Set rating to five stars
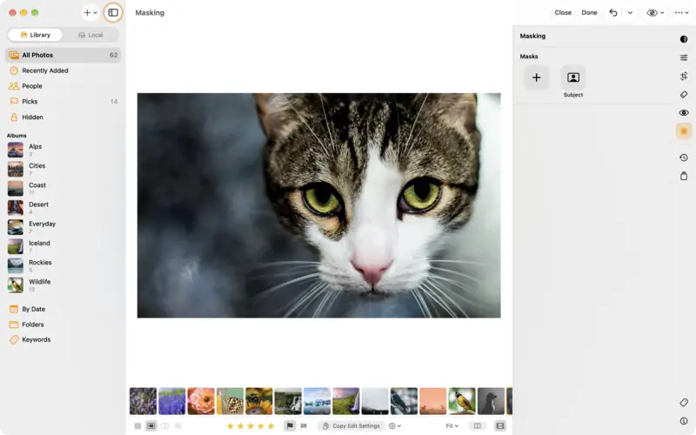696x435 pixels. click(x=271, y=426)
